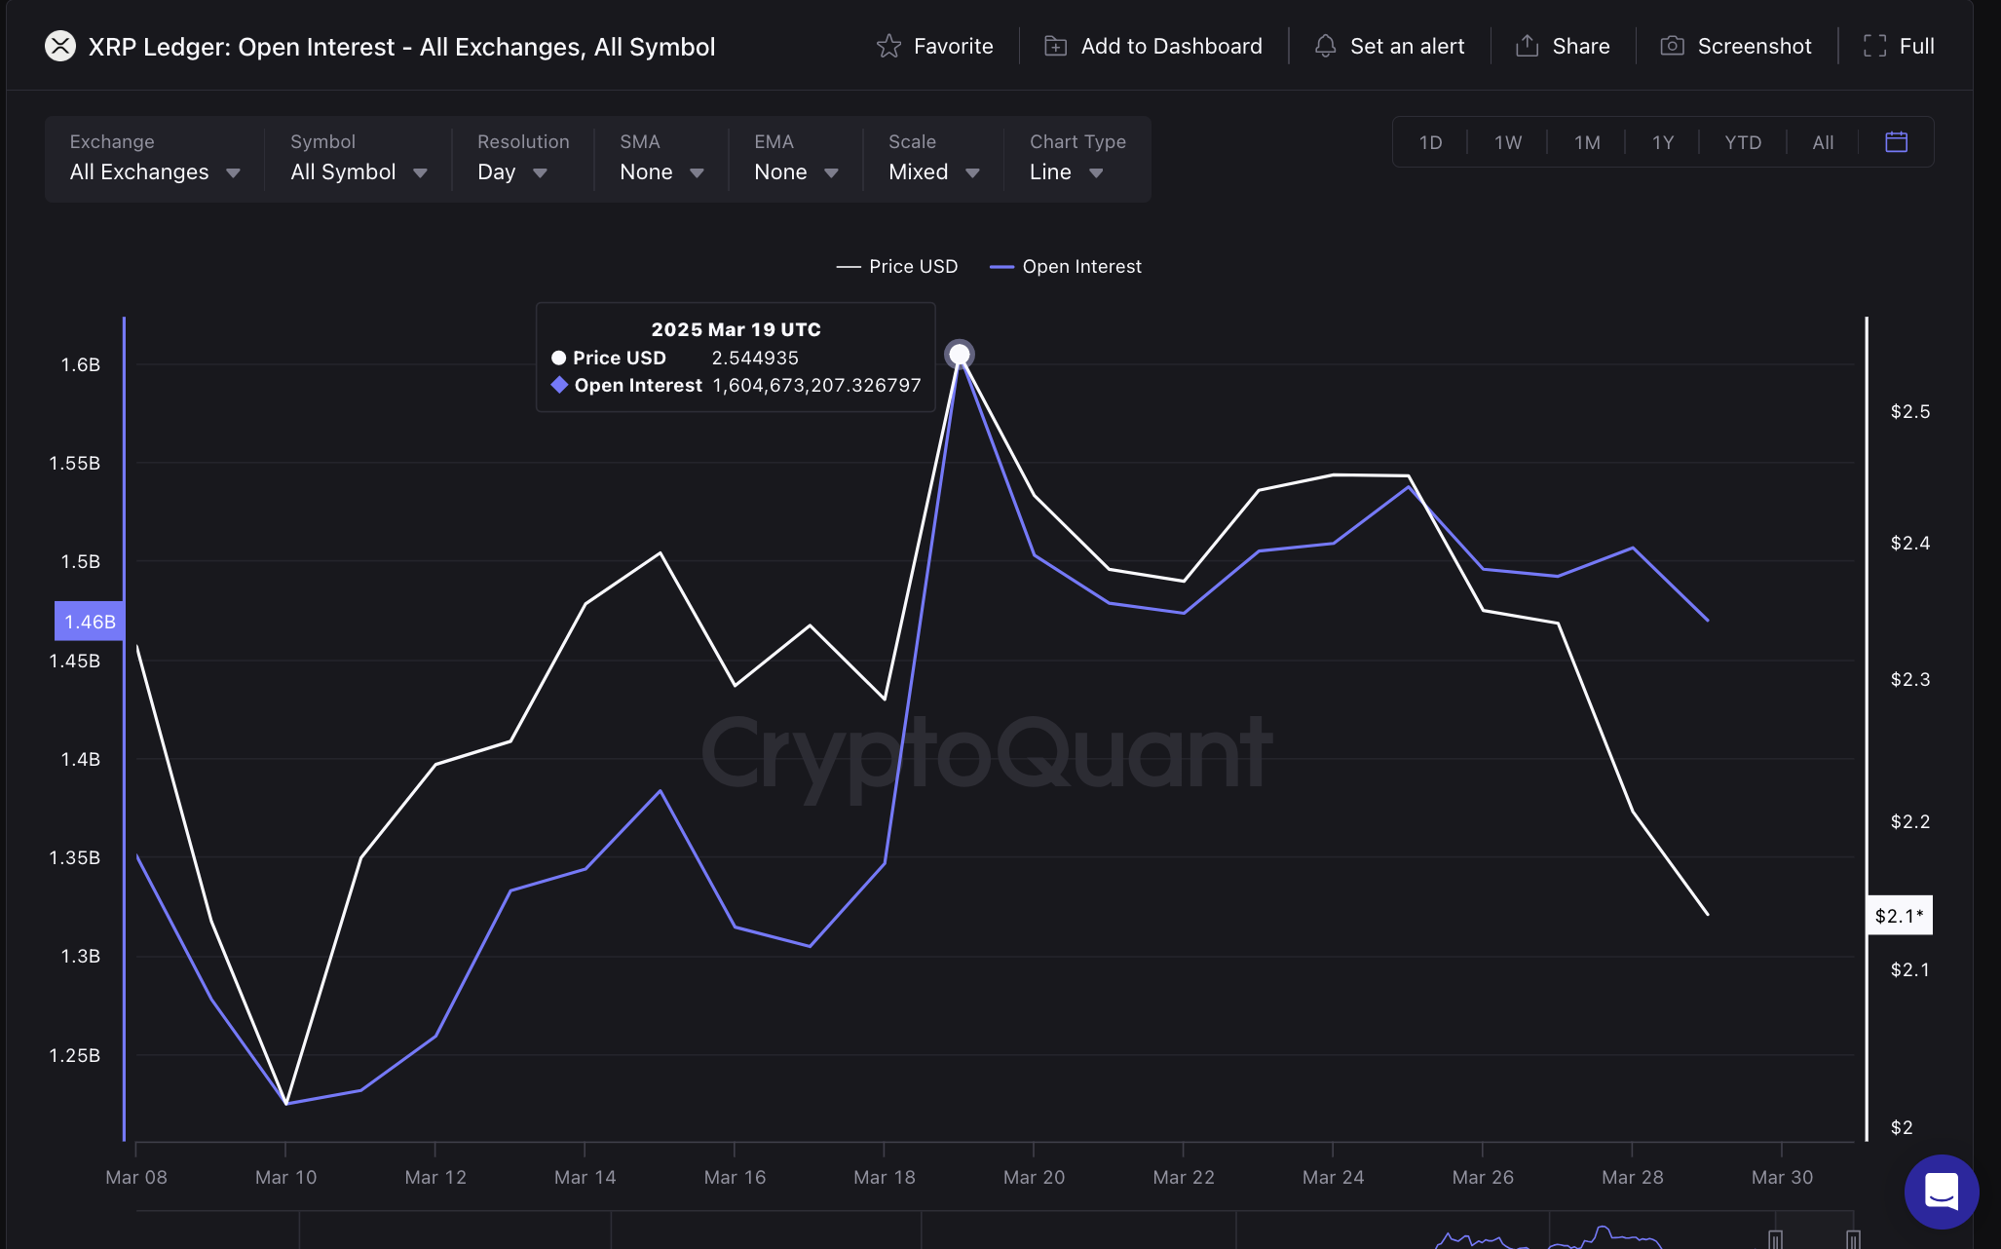The width and height of the screenshot is (2001, 1249).
Task: Click the 1.46B open interest axis label
Action: click(x=90, y=622)
